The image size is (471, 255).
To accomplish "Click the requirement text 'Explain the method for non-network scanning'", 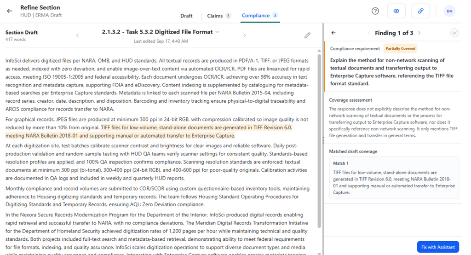I will 392,72.
